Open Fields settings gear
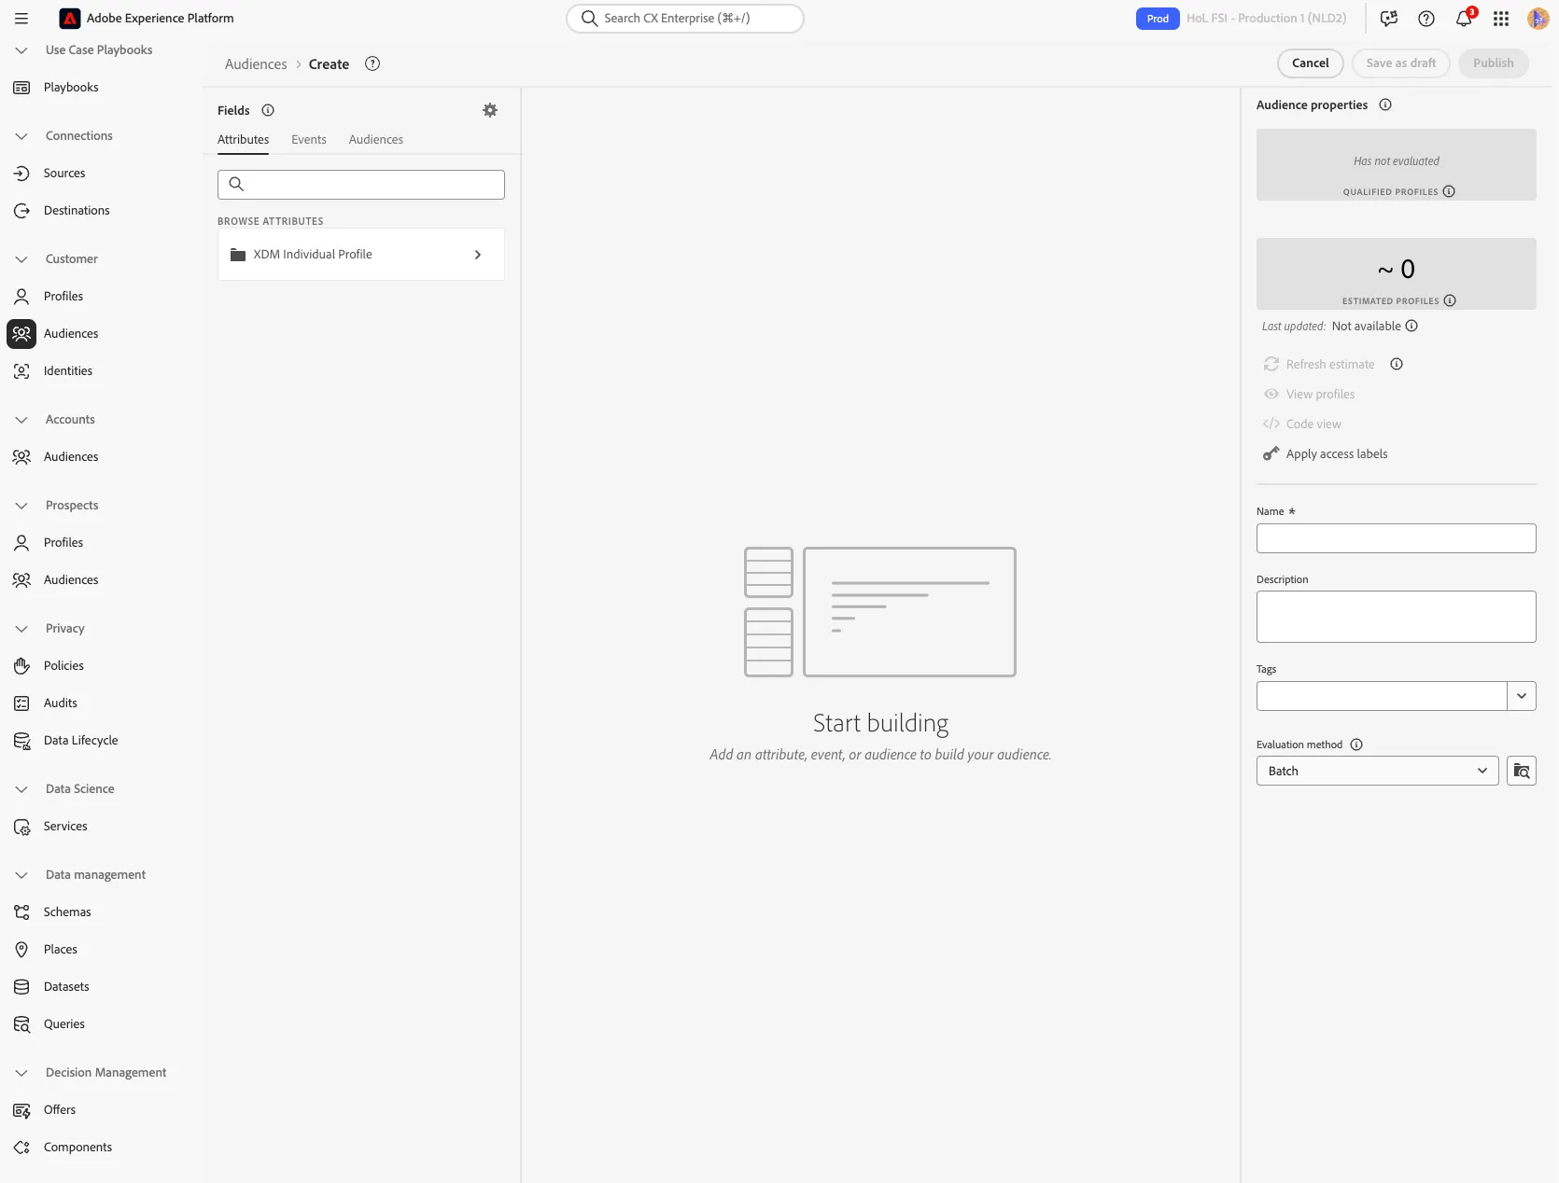The height and width of the screenshot is (1183, 1559). (490, 110)
